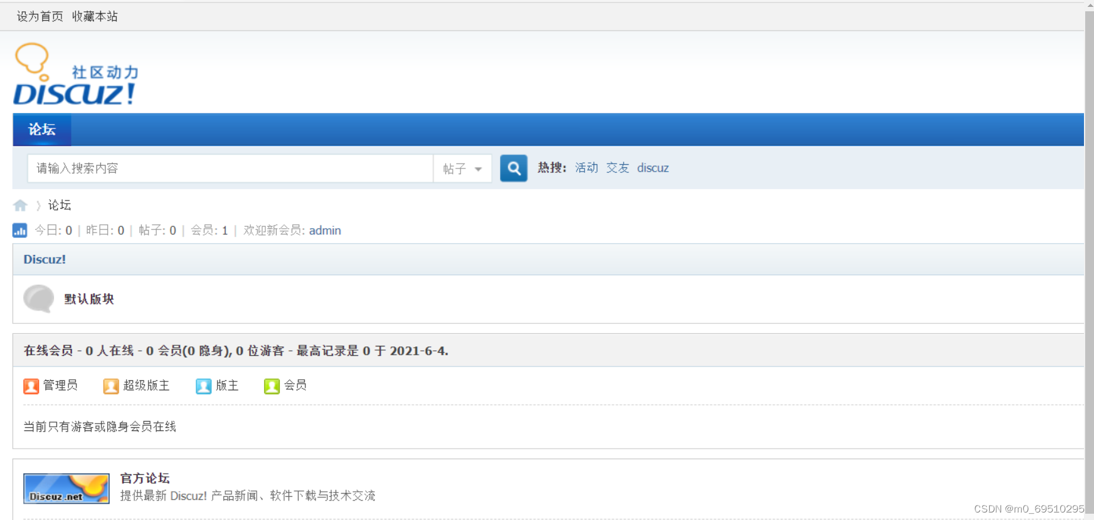Click the 管理员 red user icon
Screen dimensions: 1094x520
(x=31, y=386)
